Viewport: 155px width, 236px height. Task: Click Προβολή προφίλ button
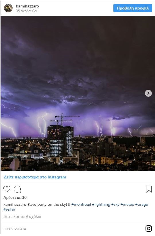[133, 8]
